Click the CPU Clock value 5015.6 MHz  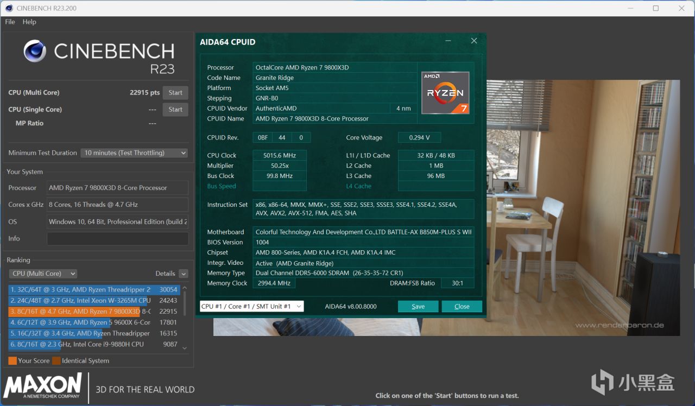[280, 156]
